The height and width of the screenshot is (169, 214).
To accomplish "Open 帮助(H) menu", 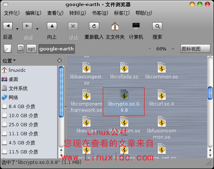I will point(144,13).
